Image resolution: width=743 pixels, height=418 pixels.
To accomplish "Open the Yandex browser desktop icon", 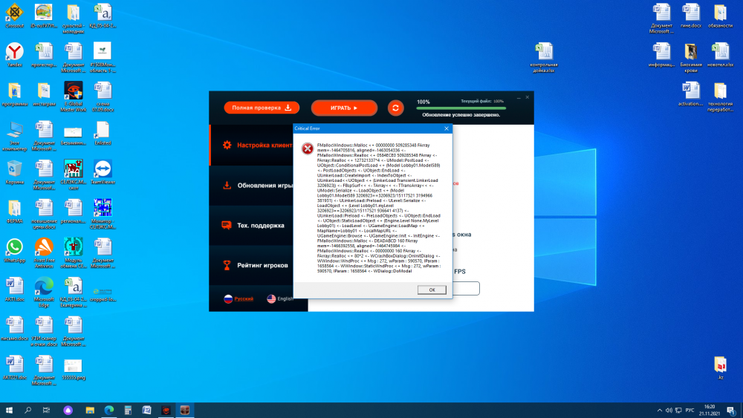I will pos(14,50).
